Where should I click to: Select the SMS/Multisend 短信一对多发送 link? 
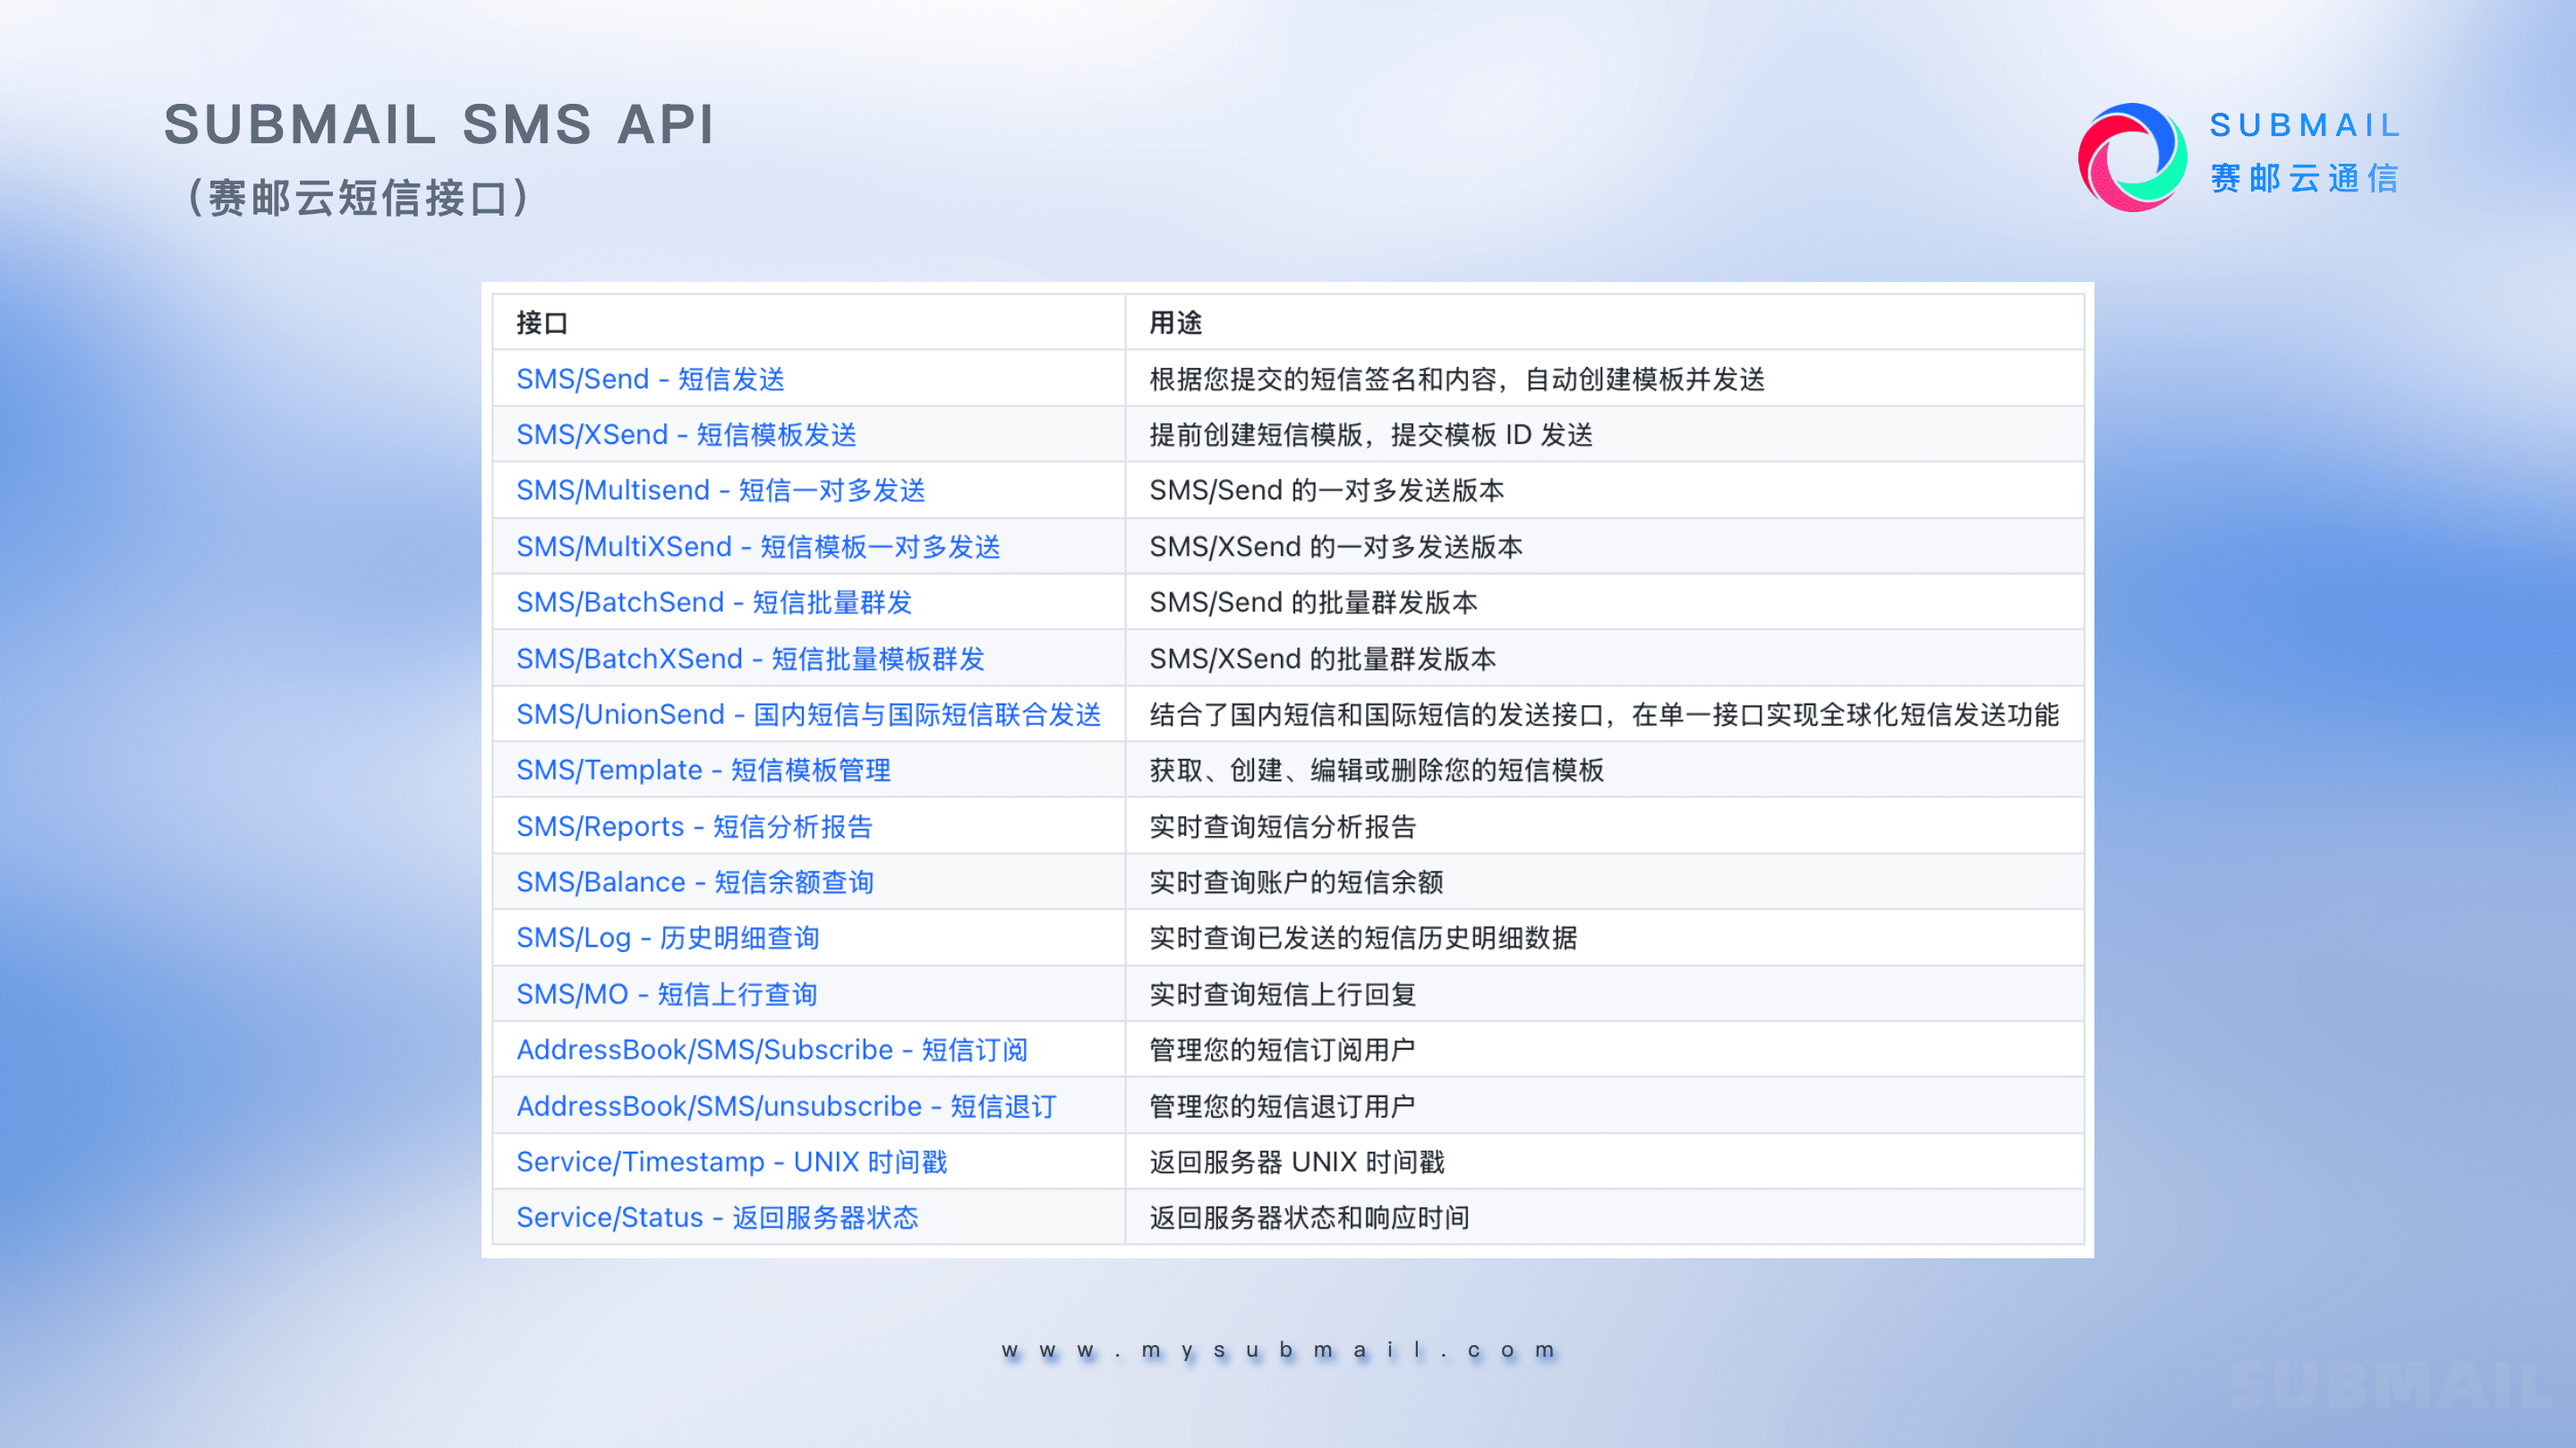[720, 490]
